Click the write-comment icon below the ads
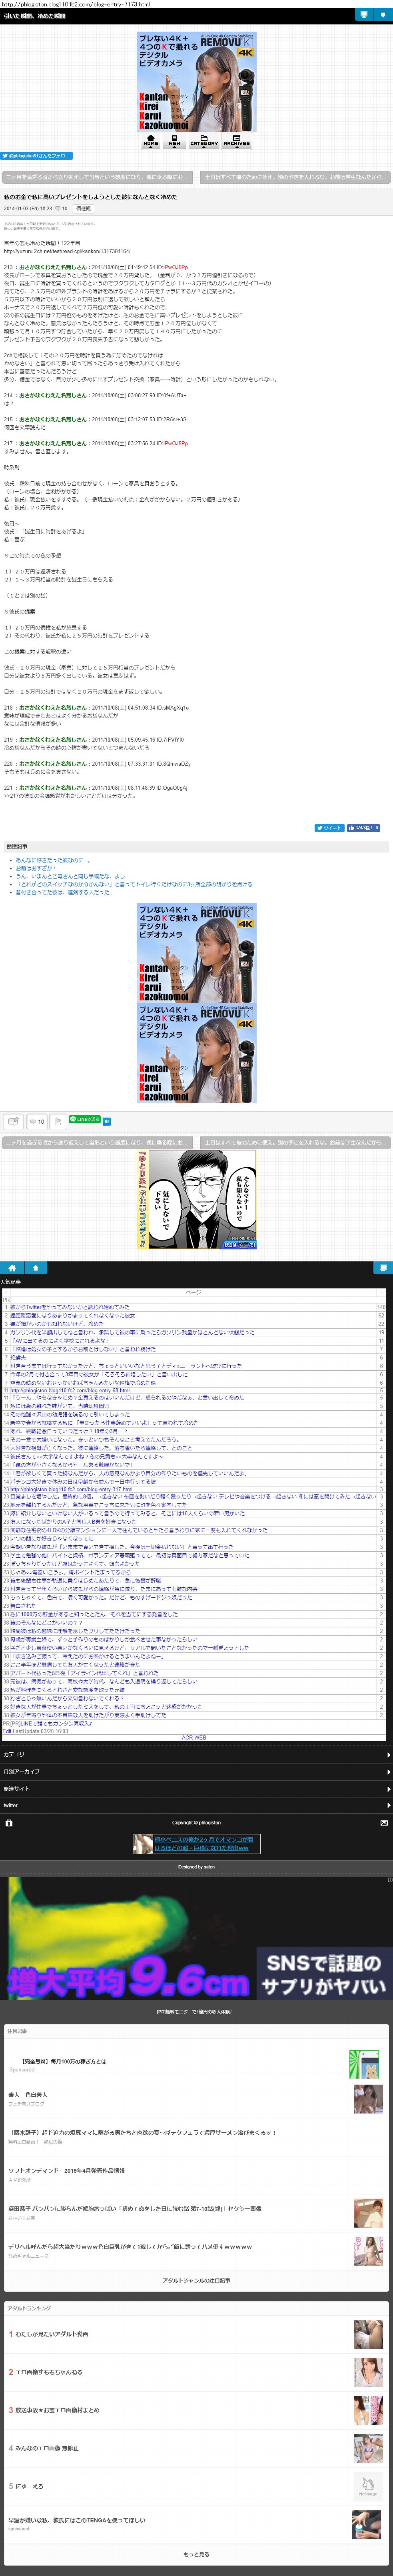The height and width of the screenshot is (2576, 393). coord(13,1122)
